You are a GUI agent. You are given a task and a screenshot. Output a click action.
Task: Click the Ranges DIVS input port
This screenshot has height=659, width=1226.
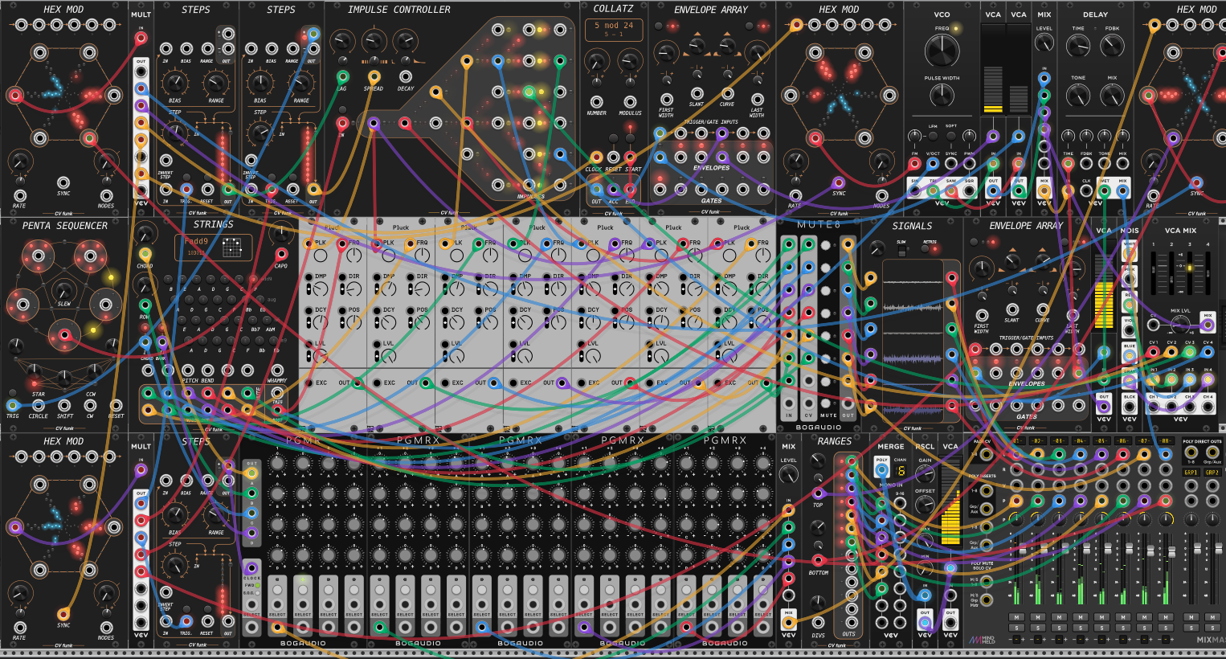click(818, 622)
